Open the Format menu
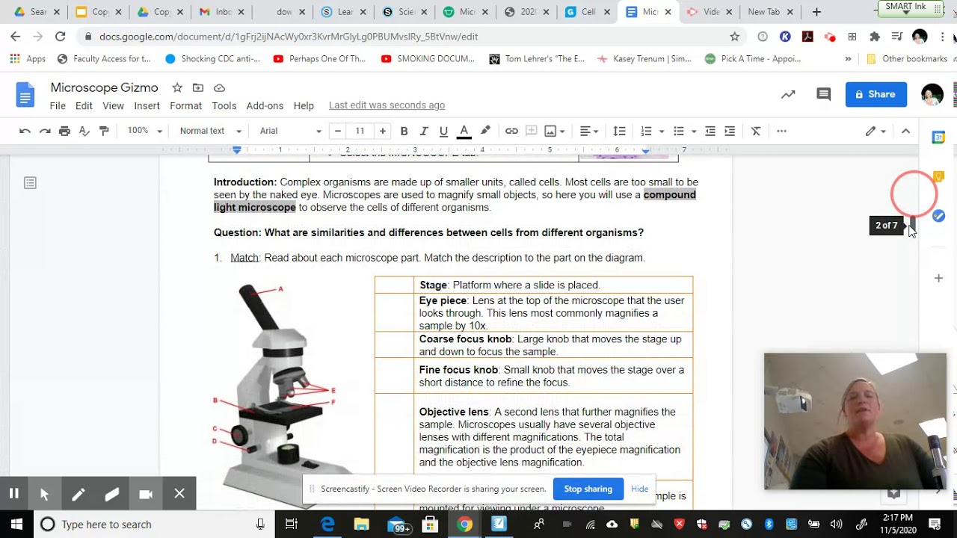Image resolution: width=957 pixels, height=538 pixels. [185, 105]
